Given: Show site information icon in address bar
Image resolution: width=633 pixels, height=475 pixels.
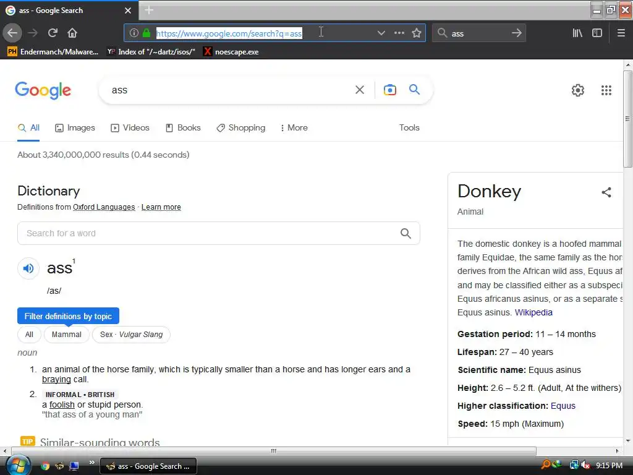Looking at the screenshot, I should click(134, 33).
